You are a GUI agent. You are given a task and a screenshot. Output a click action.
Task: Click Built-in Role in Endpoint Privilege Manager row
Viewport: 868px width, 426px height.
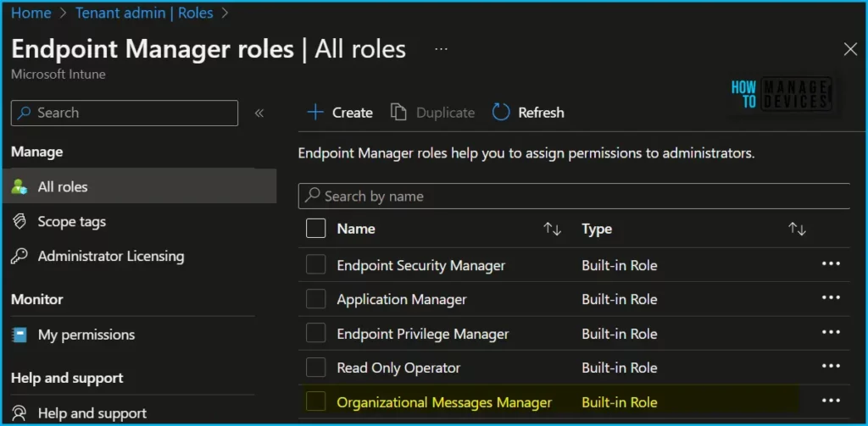pos(619,334)
